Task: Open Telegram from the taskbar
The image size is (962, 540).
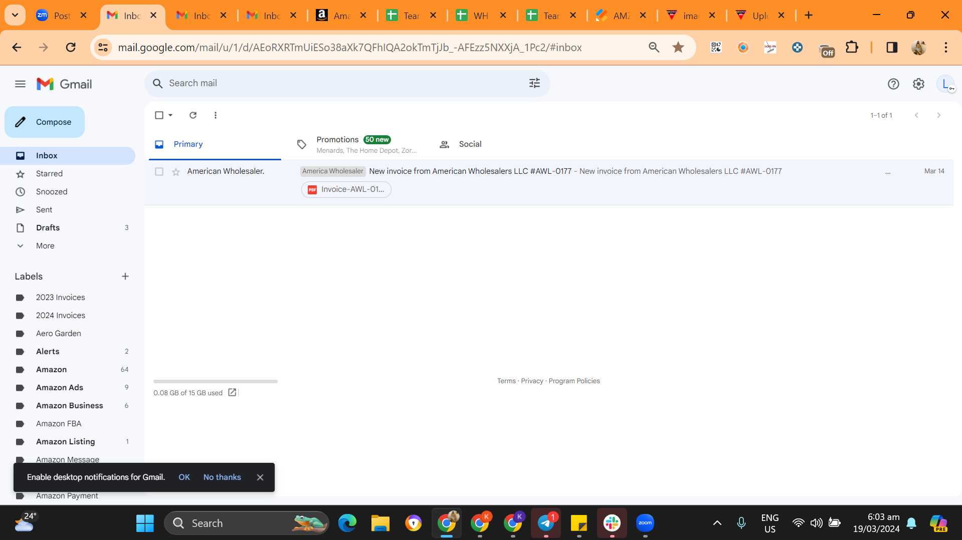Action: (x=546, y=523)
